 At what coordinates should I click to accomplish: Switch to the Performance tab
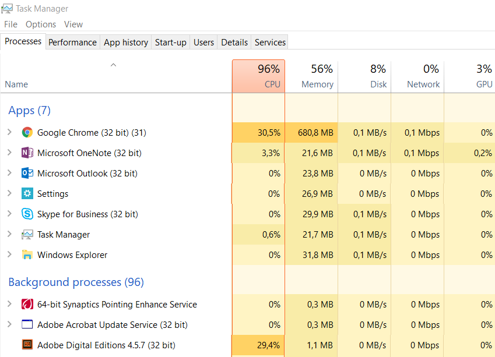tap(72, 43)
